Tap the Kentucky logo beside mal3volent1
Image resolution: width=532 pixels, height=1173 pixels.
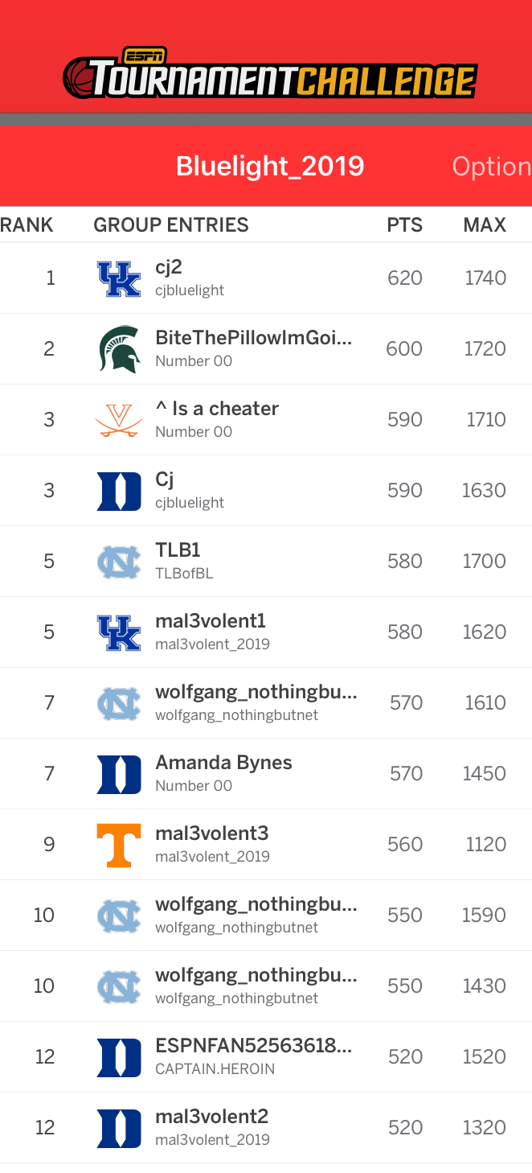pyautogui.click(x=119, y=632)
